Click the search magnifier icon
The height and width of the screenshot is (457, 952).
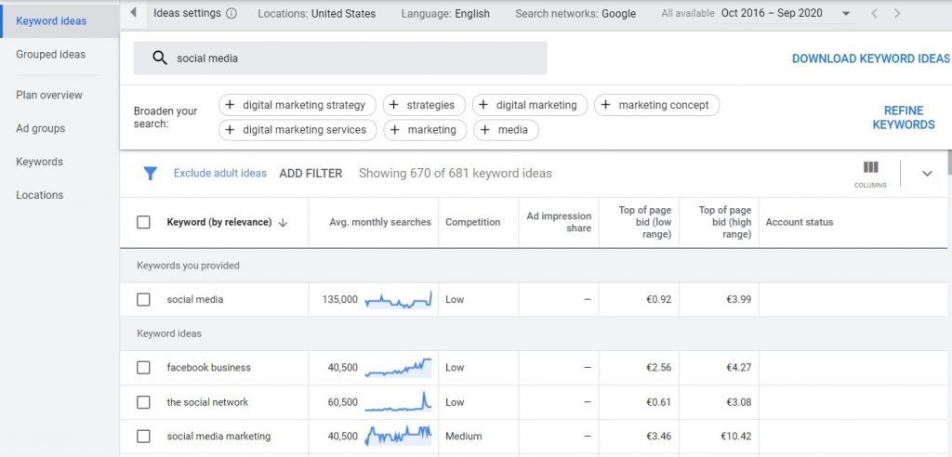point(160,59)
